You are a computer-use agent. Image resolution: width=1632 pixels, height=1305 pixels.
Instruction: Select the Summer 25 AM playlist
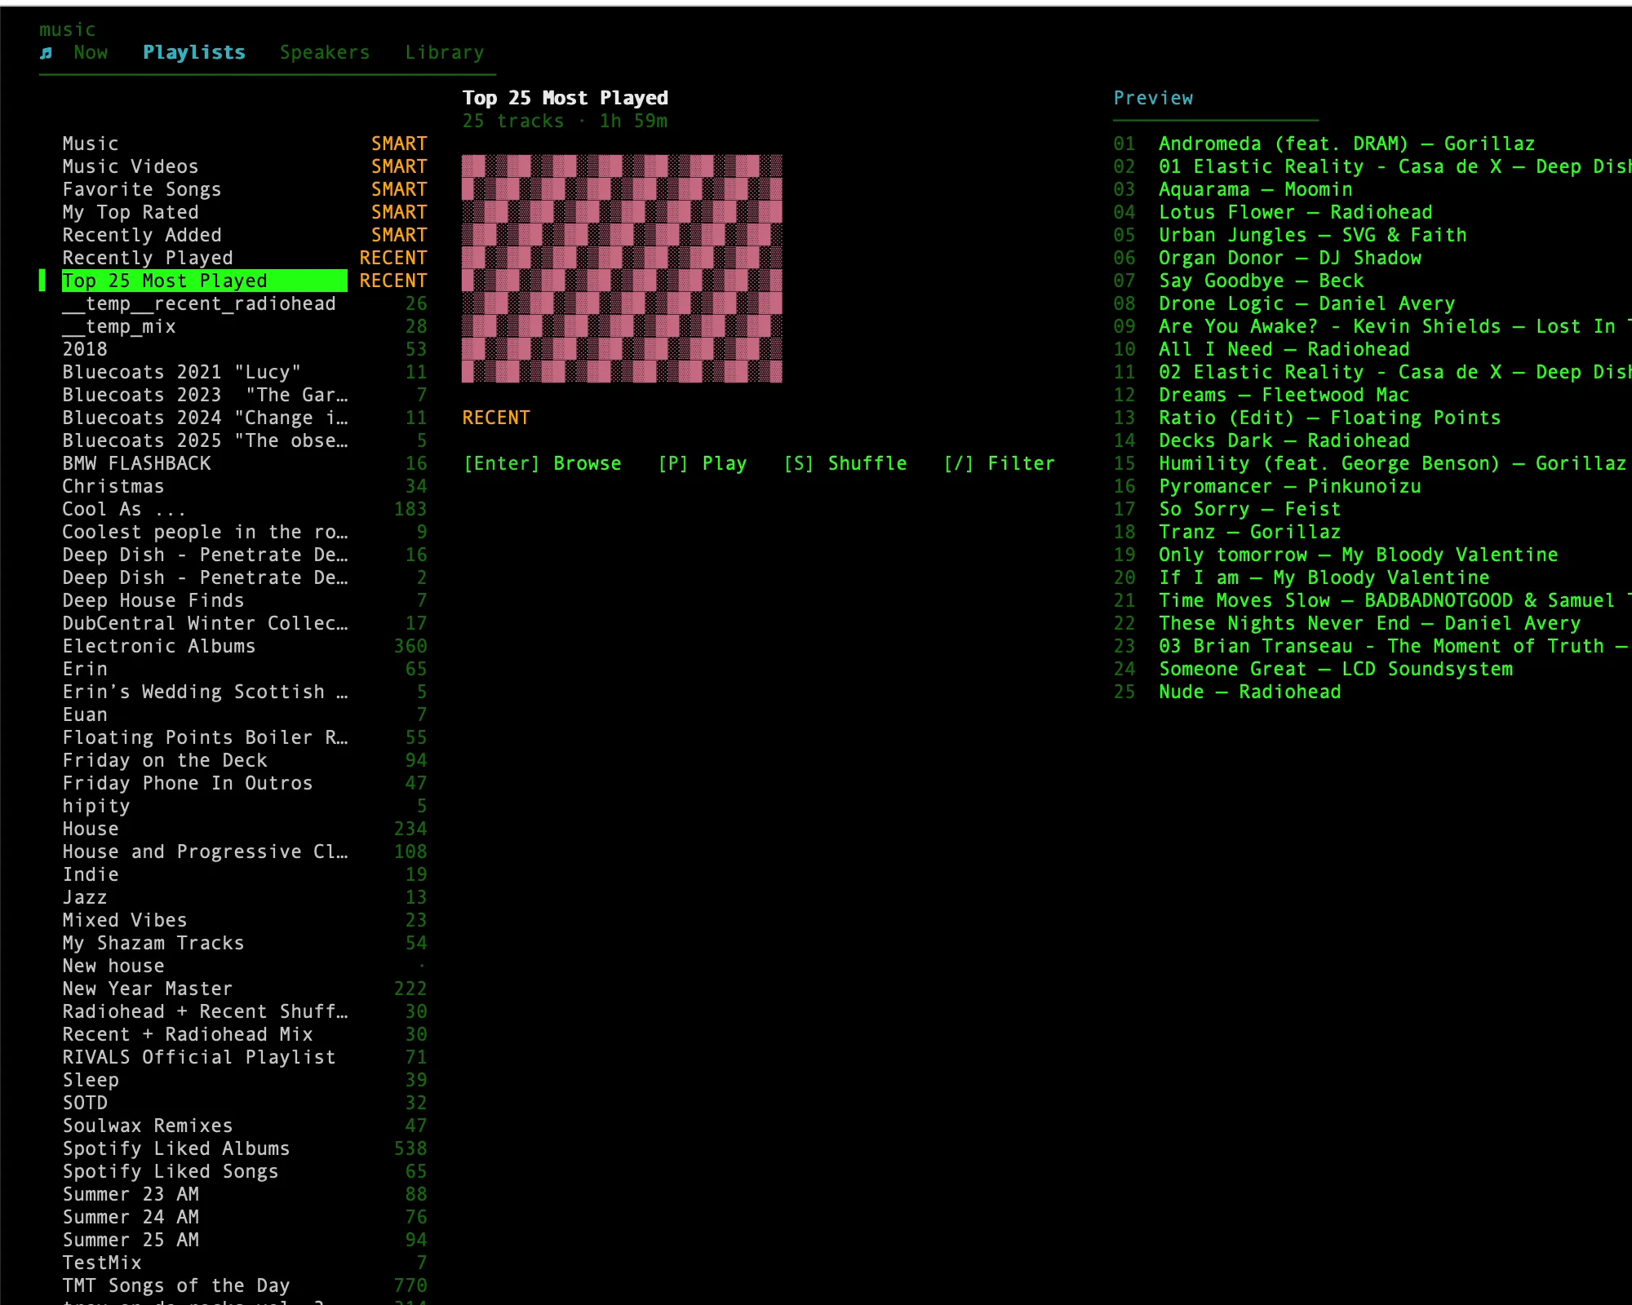coord(245,1240)
